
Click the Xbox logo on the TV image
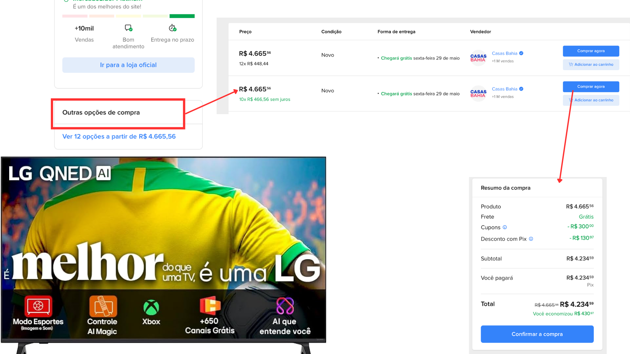[x=151, y=308]
